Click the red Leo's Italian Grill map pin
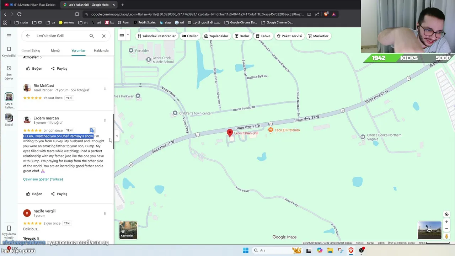 230,133
